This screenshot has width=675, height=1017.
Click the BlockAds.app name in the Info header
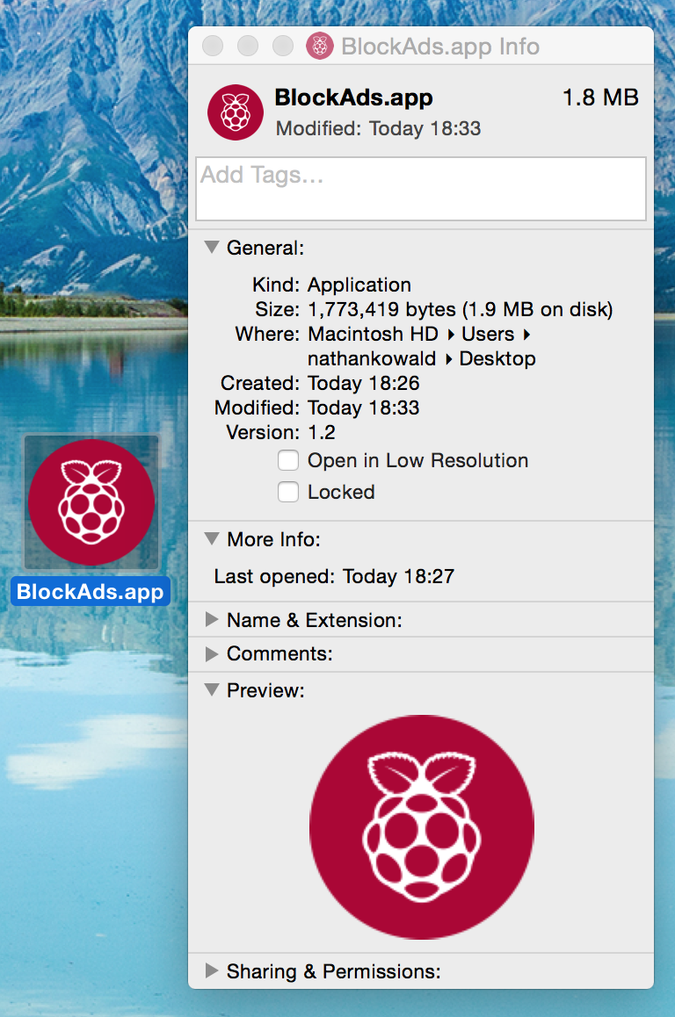[353, 98]
